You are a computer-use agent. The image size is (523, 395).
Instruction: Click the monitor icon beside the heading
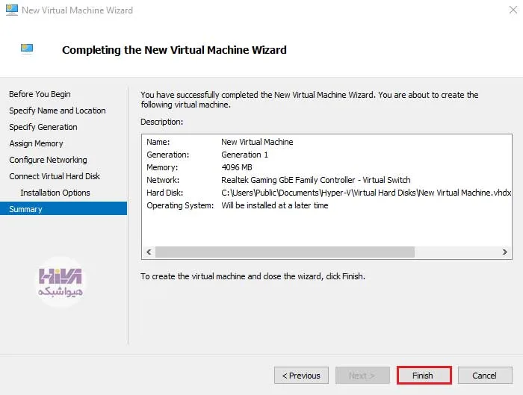point(27,49)
